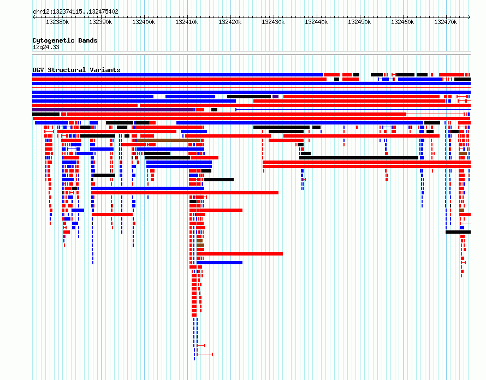Select the Cytogenetic Bands track title
Screen dimensions: 486x380
point(65,40)
